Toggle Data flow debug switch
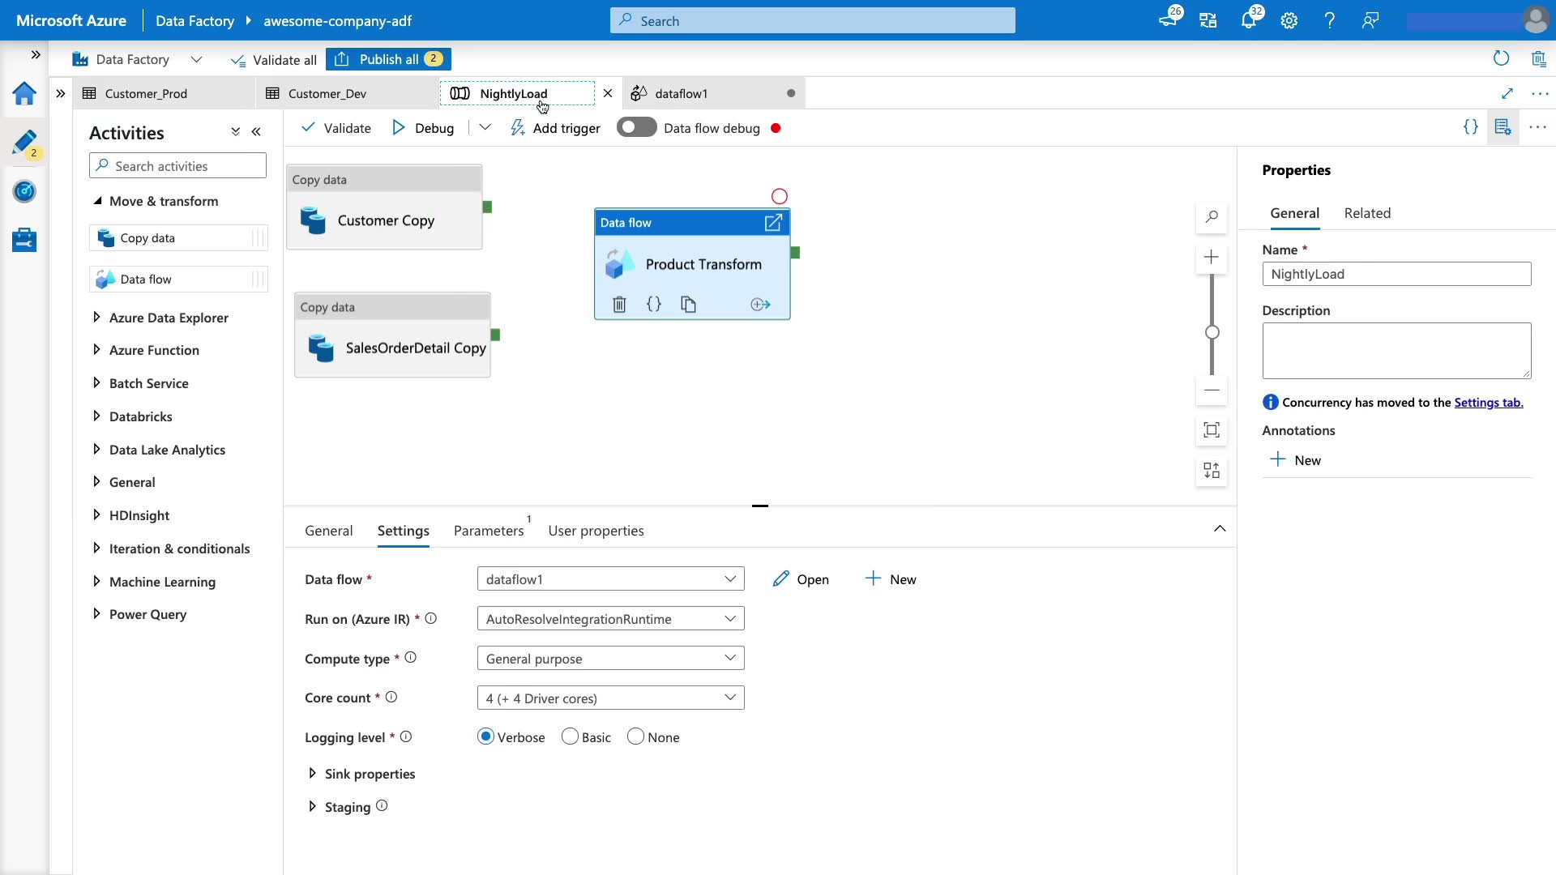The height and width of the screenshot is (875, 1556). [636, 128]
